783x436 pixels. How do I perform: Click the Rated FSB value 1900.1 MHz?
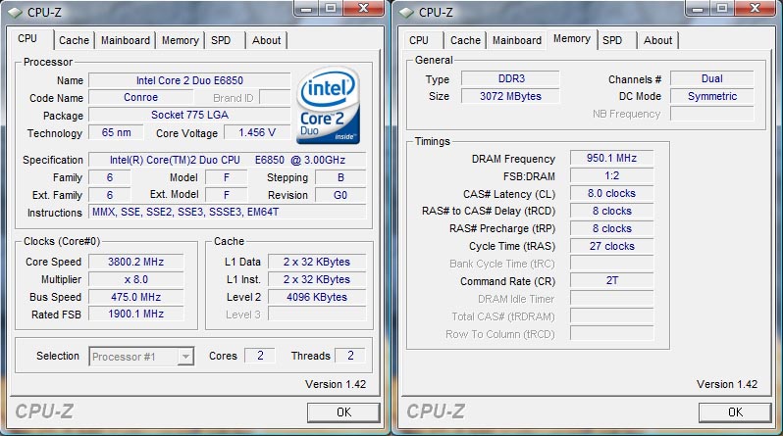coord(135,314)
